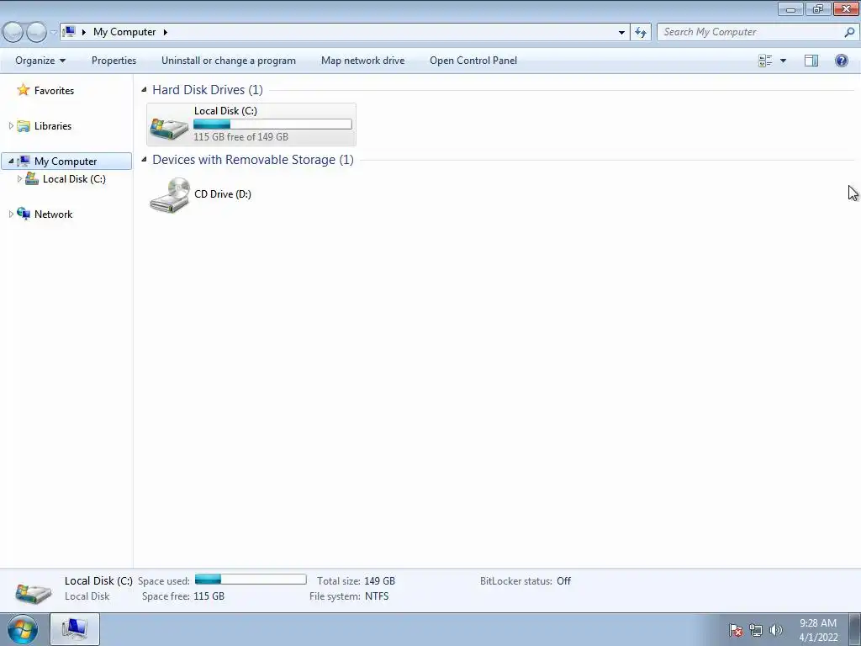Click the NTFS file system value
This screenshot has width=861, height=646.
tap(377, 596)
